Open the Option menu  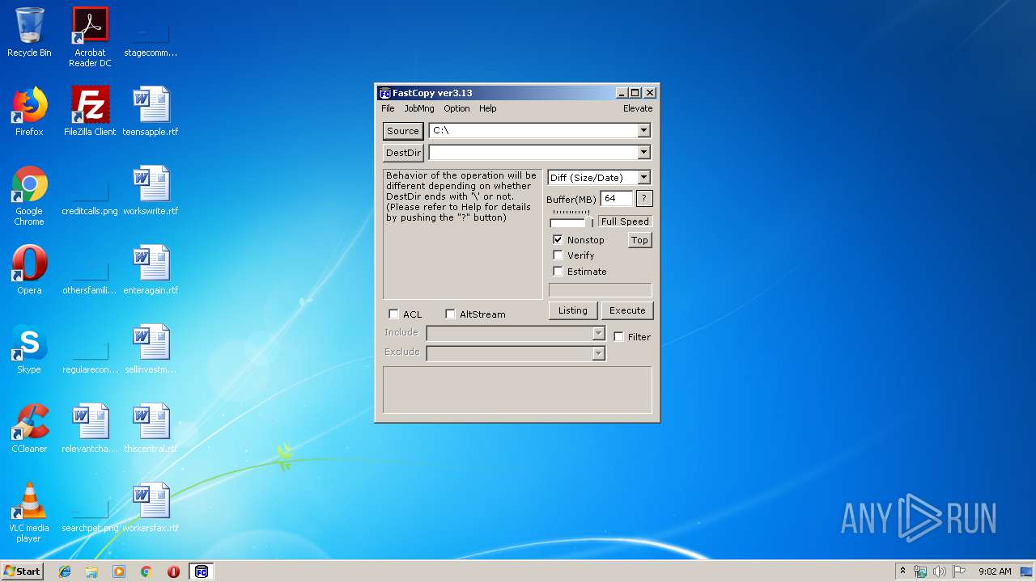(x=456, y=108)
